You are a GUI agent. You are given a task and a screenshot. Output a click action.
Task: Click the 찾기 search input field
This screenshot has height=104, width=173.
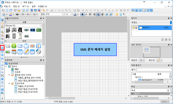point(154,70)
